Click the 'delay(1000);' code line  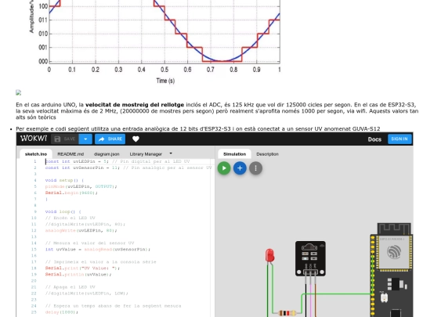coord(62,312)
